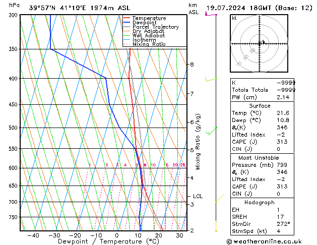The image size is (317, 245).
Task: Click the 'kt' unit label in hodograph
Action: point(234,18)
